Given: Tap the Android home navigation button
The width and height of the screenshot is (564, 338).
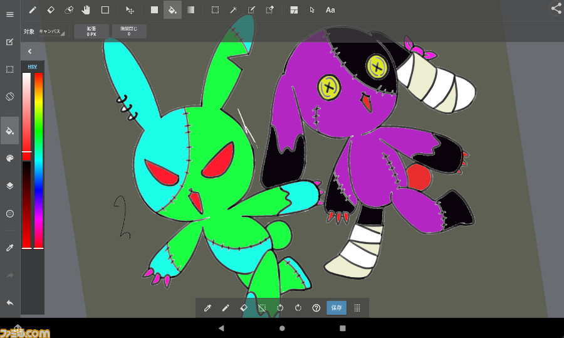Looking at the screenshot, I should pos(282,328).
